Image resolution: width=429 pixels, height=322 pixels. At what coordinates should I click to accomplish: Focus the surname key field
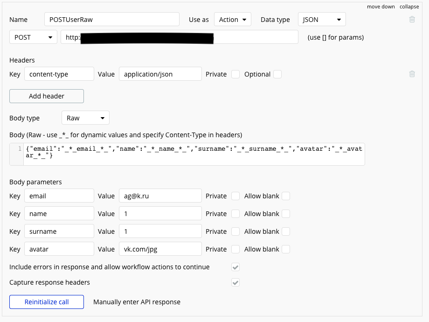[59, 231]
